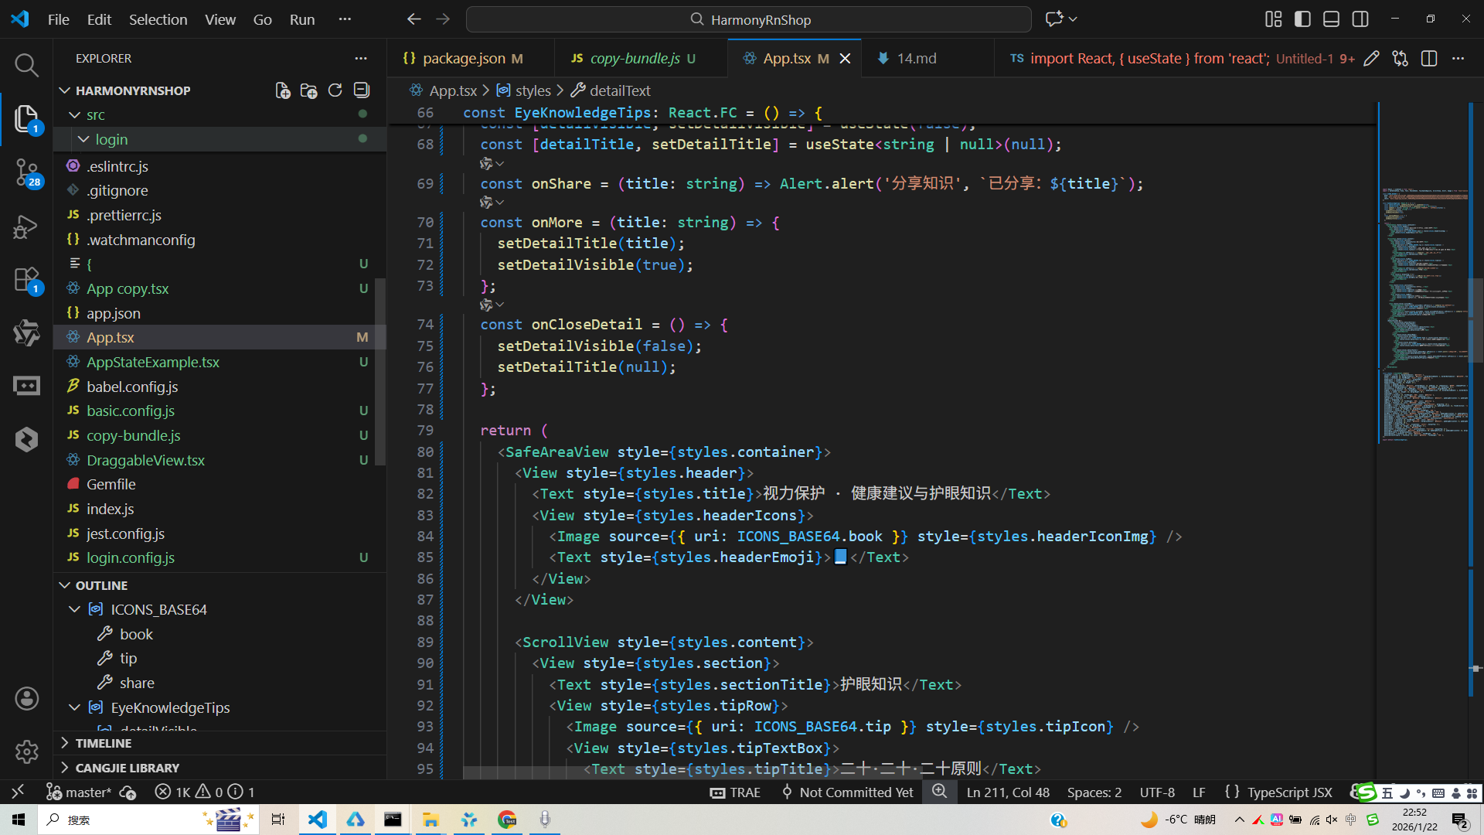
Task: Switch to the package.json tab
Action: coord(464,59)
